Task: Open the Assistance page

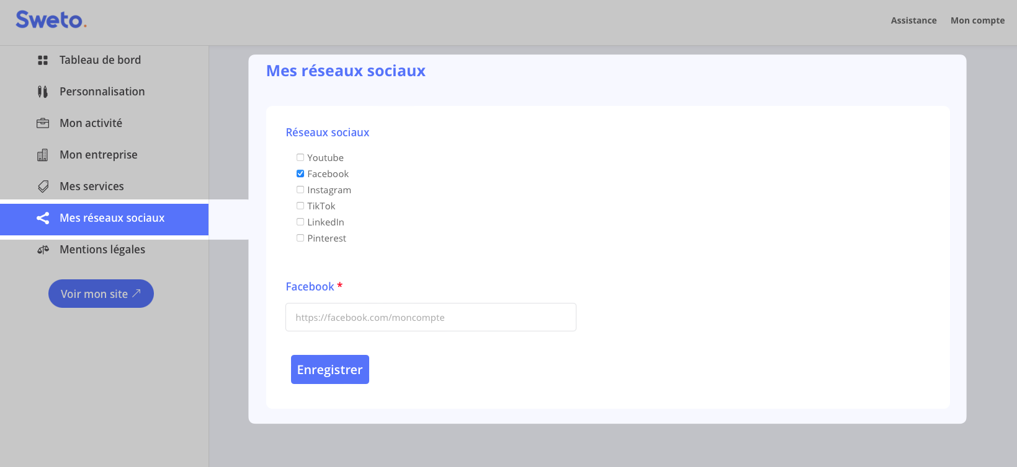Action: pyautogui.click(x=913, y=20)
